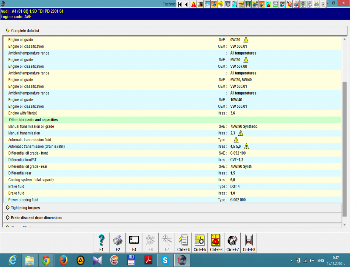This screenshot has width=357, height=267.
Task: Open the red warning triangle toolbar icon
Action: (x=193, y=4)
